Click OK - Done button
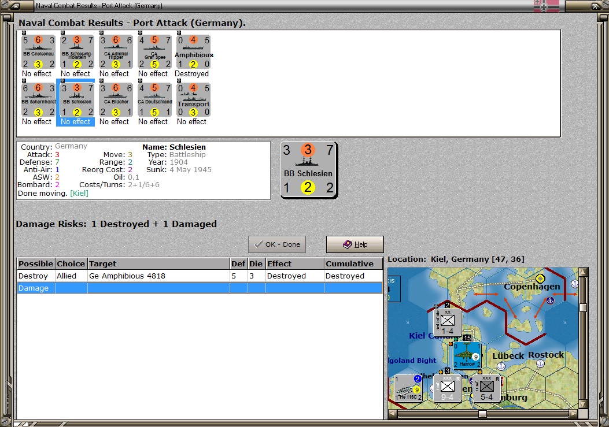 [277, 244]
